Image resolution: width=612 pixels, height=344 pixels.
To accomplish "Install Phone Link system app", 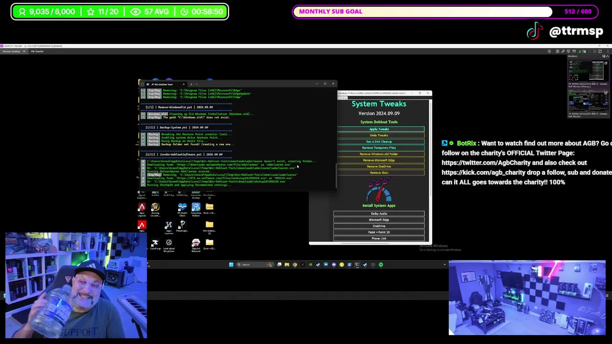I will click(379, 238).
